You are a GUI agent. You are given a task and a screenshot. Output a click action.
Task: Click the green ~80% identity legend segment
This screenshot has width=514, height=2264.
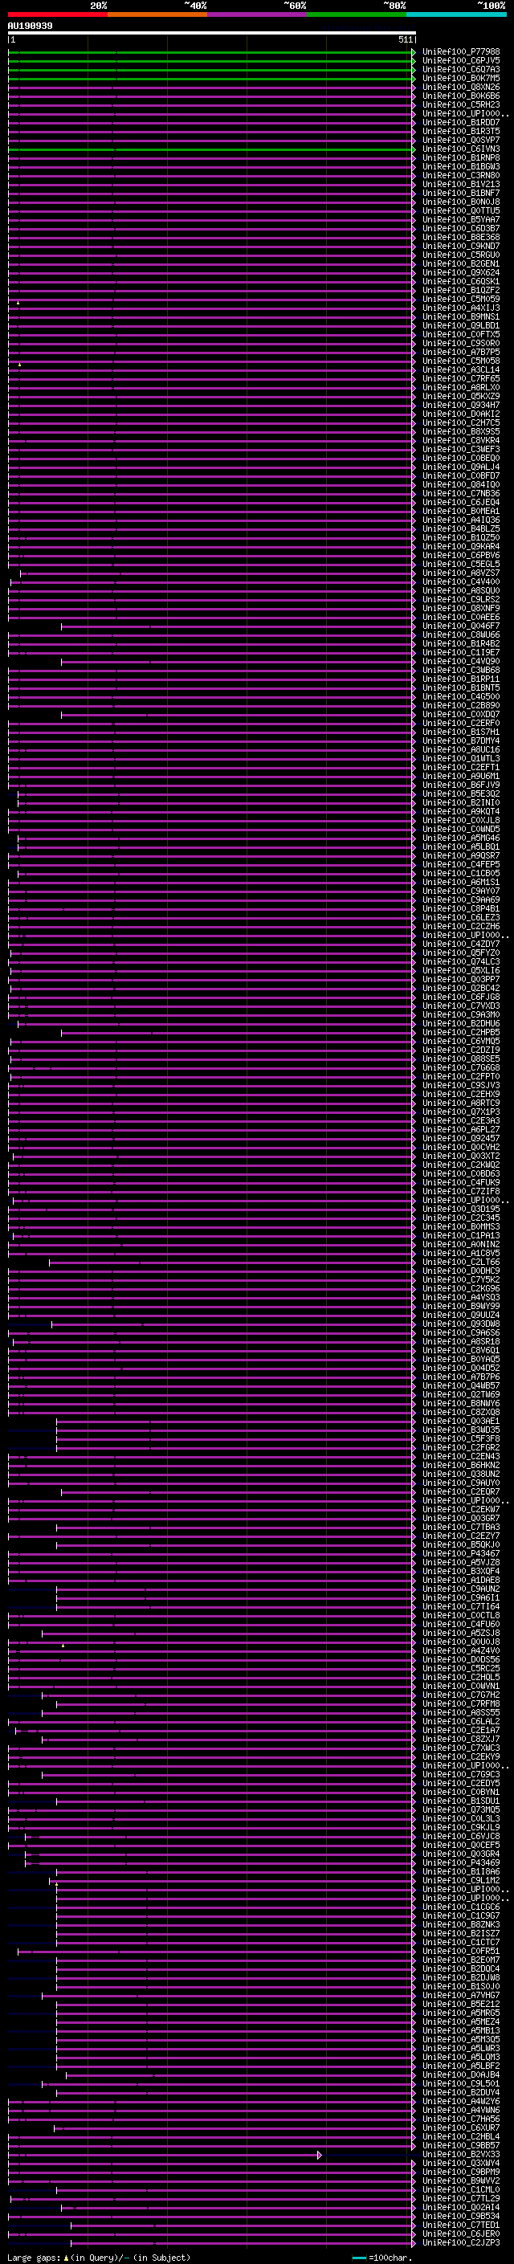pos(357,14)
